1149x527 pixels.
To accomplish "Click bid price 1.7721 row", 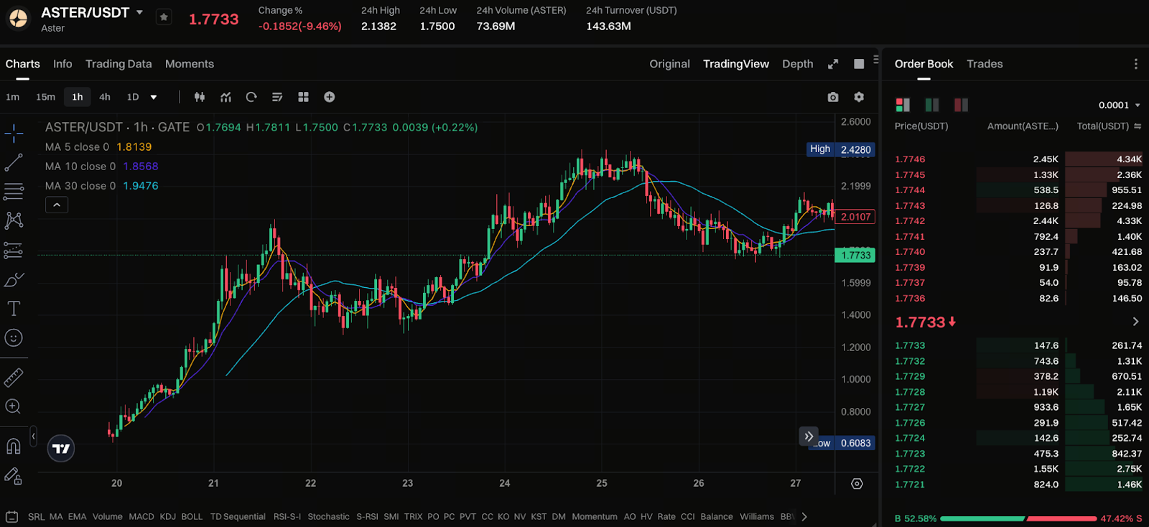I will (x=1018, y=485).
